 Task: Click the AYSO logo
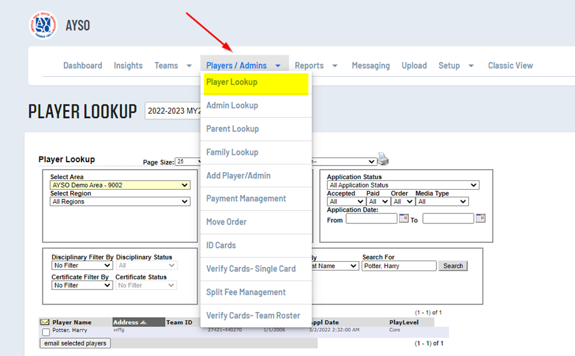[44, 25]
